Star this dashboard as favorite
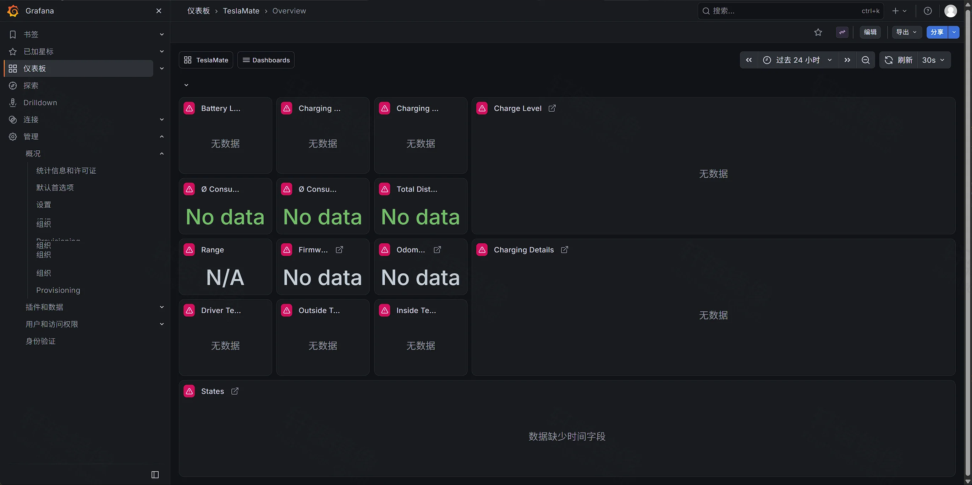The height and width of the screenshot is (485, 972). pos(818,32)
